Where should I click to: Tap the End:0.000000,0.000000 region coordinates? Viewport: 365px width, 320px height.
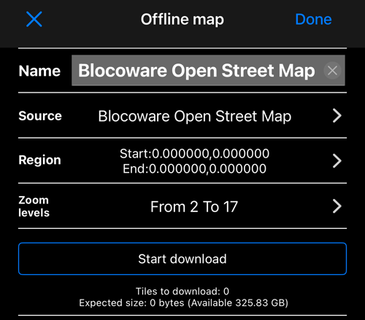click(194, 168)
